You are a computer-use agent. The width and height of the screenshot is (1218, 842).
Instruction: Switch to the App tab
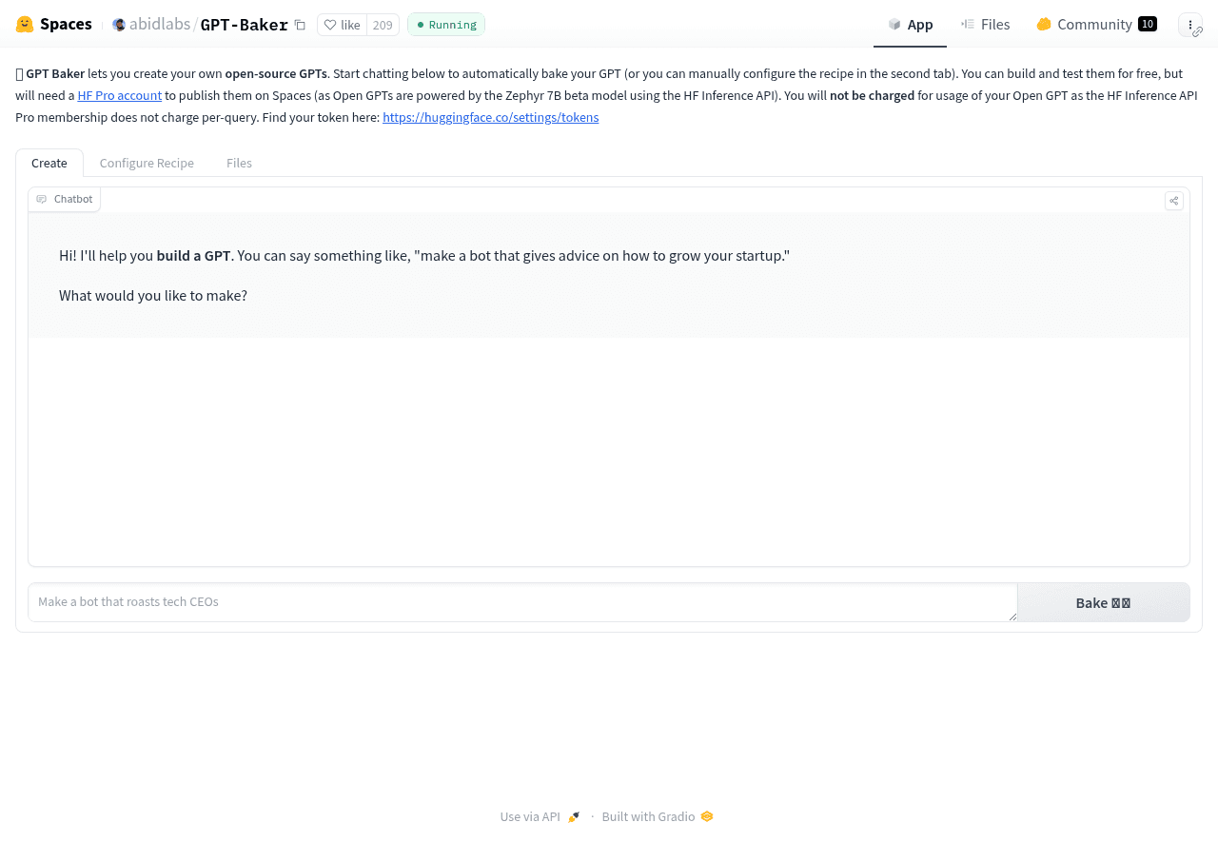pos(910,25)
